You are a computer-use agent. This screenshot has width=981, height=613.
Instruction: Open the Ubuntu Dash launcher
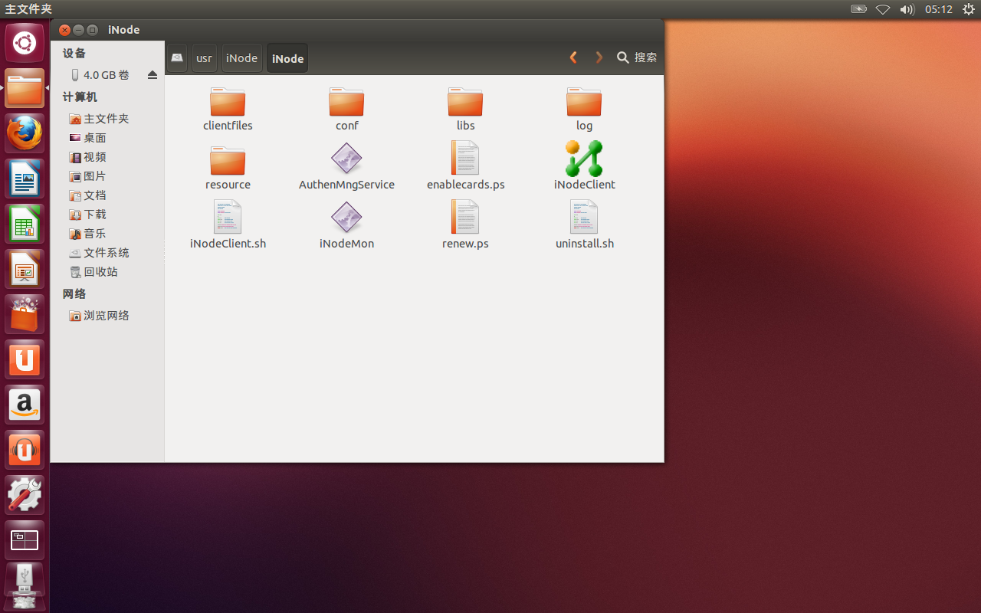pyautogui.click(x=25, y=44)
